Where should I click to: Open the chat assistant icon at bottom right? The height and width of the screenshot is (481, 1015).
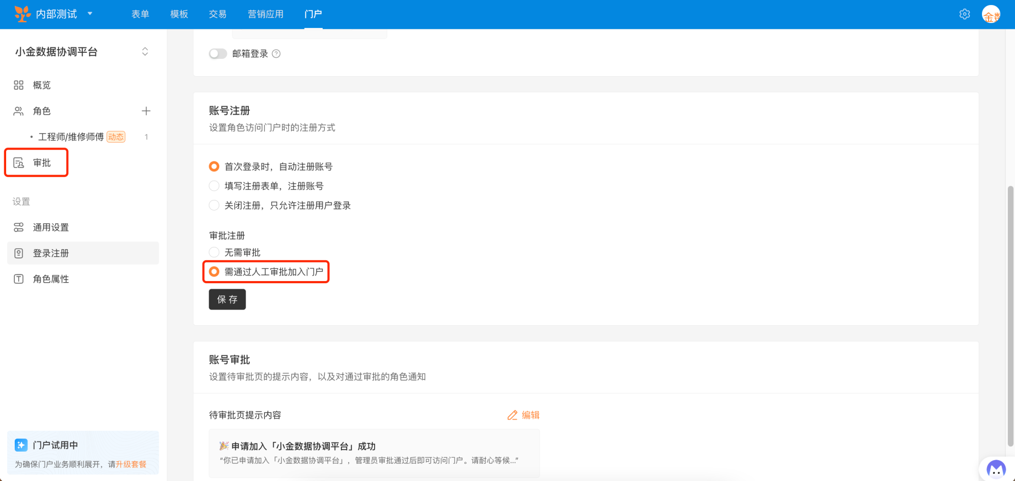996,469
